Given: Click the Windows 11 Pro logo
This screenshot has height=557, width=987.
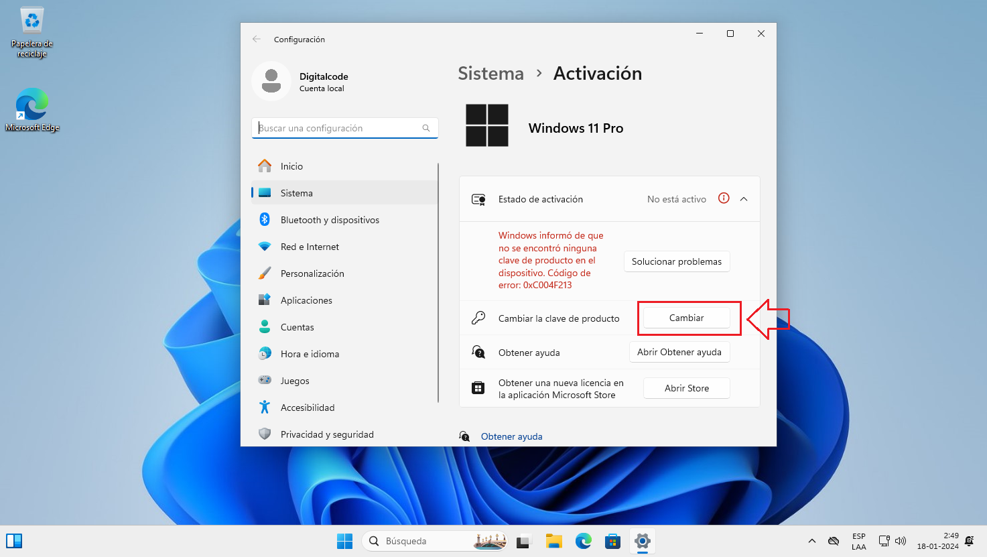Looking at the screenshot, I should click(487, 125).
